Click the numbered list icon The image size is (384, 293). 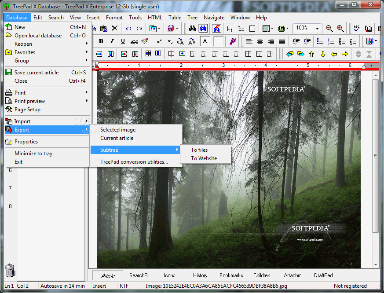click(331, 41)
